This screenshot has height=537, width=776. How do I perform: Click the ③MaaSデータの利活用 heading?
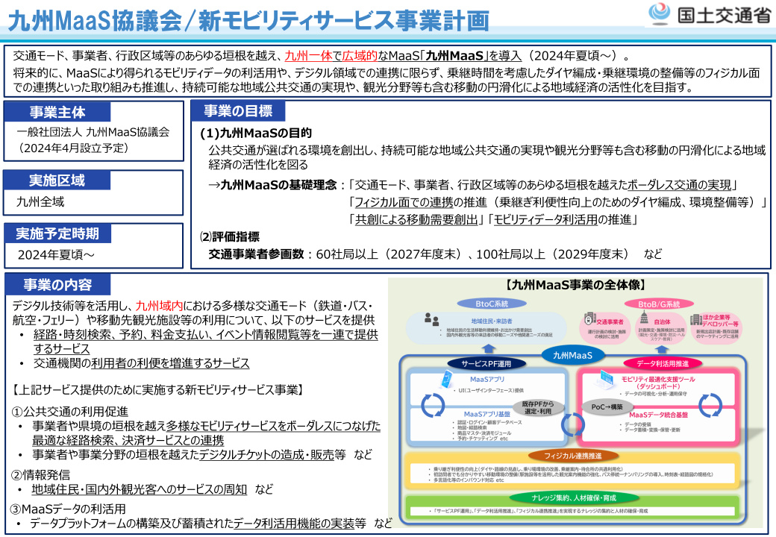[x=69, y=509]
